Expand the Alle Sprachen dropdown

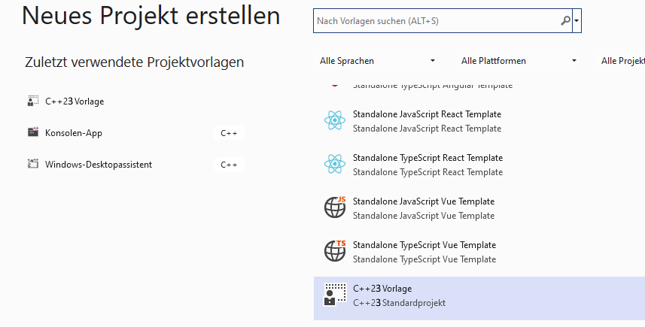click(x=377, y=61)
